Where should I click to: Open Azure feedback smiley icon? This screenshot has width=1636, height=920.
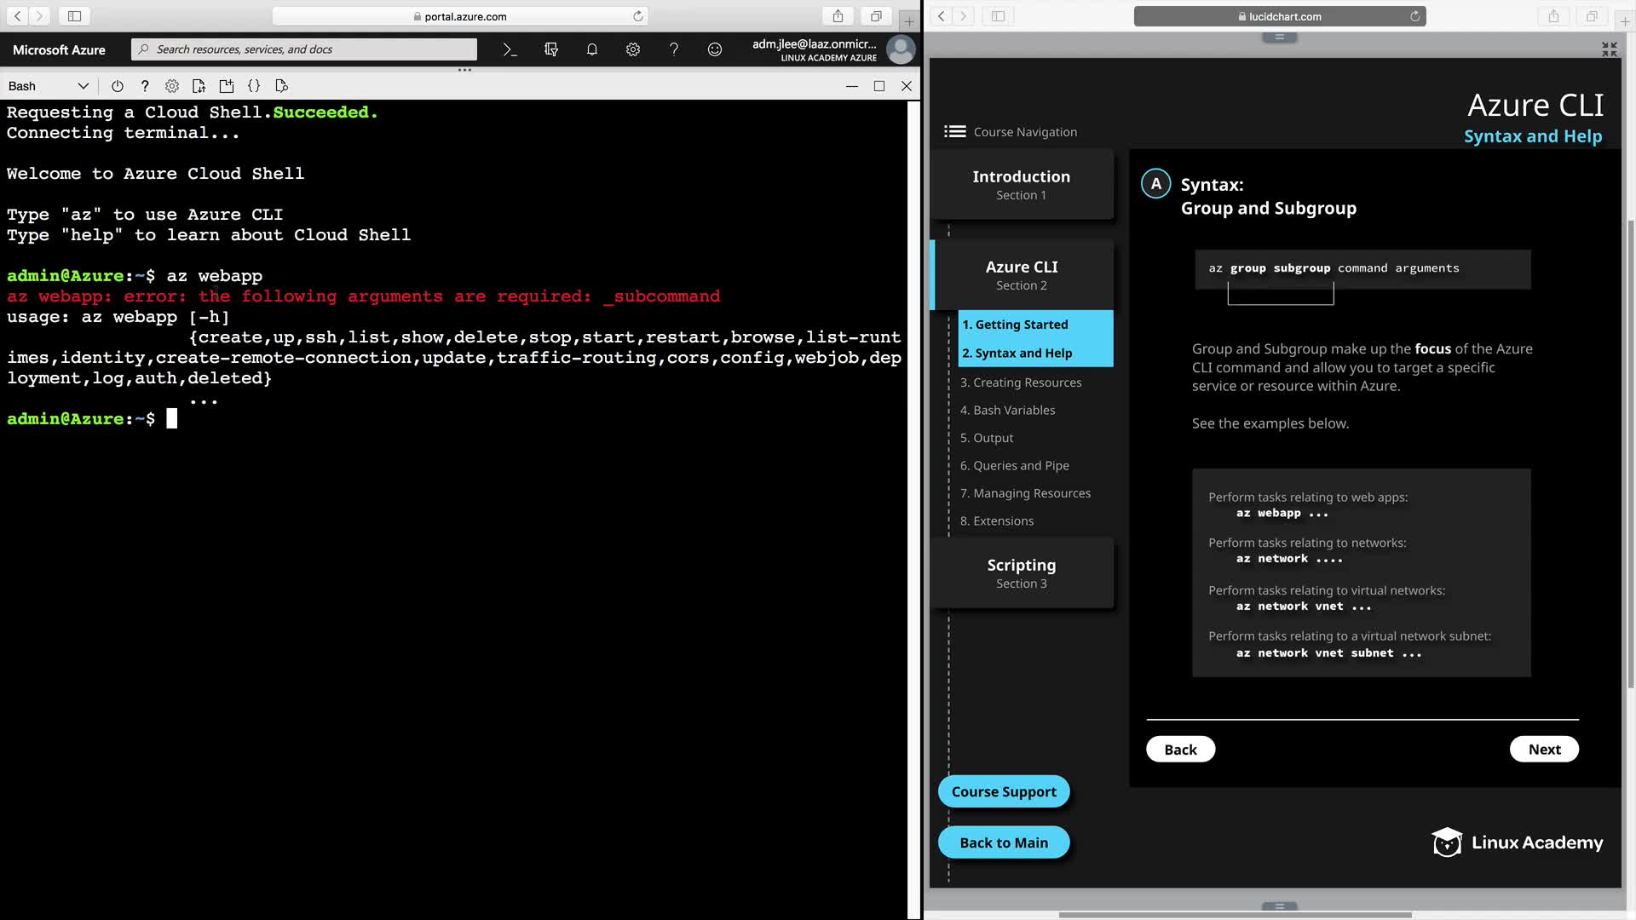click(x=714, y=49)
